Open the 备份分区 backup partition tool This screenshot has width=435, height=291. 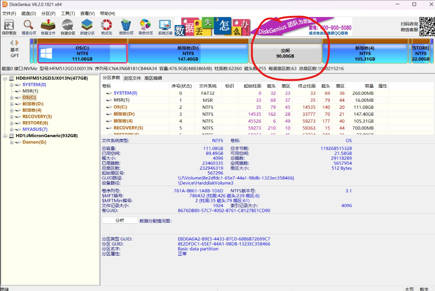click(146, 27)
